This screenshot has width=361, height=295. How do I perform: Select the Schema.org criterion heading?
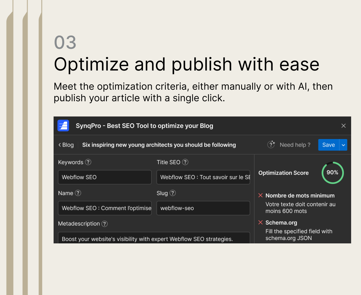[281, 223]
